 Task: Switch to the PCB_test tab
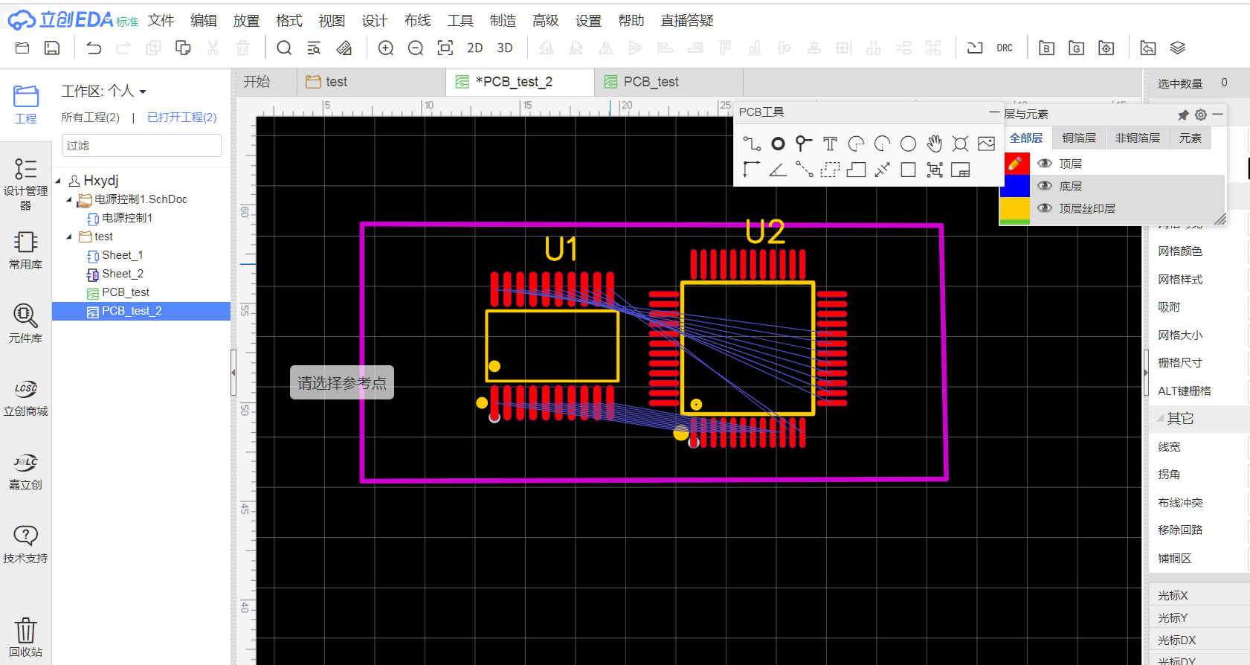(x=651, y=82)
